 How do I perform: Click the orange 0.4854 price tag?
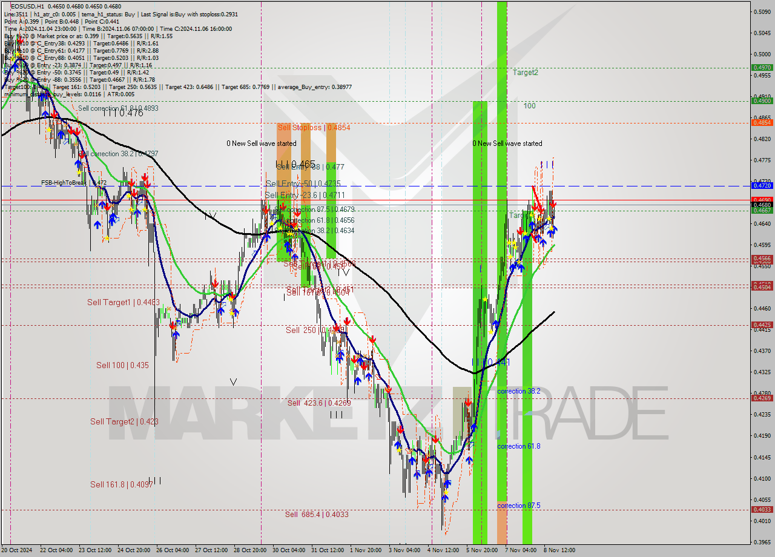[x=762, y=122]
